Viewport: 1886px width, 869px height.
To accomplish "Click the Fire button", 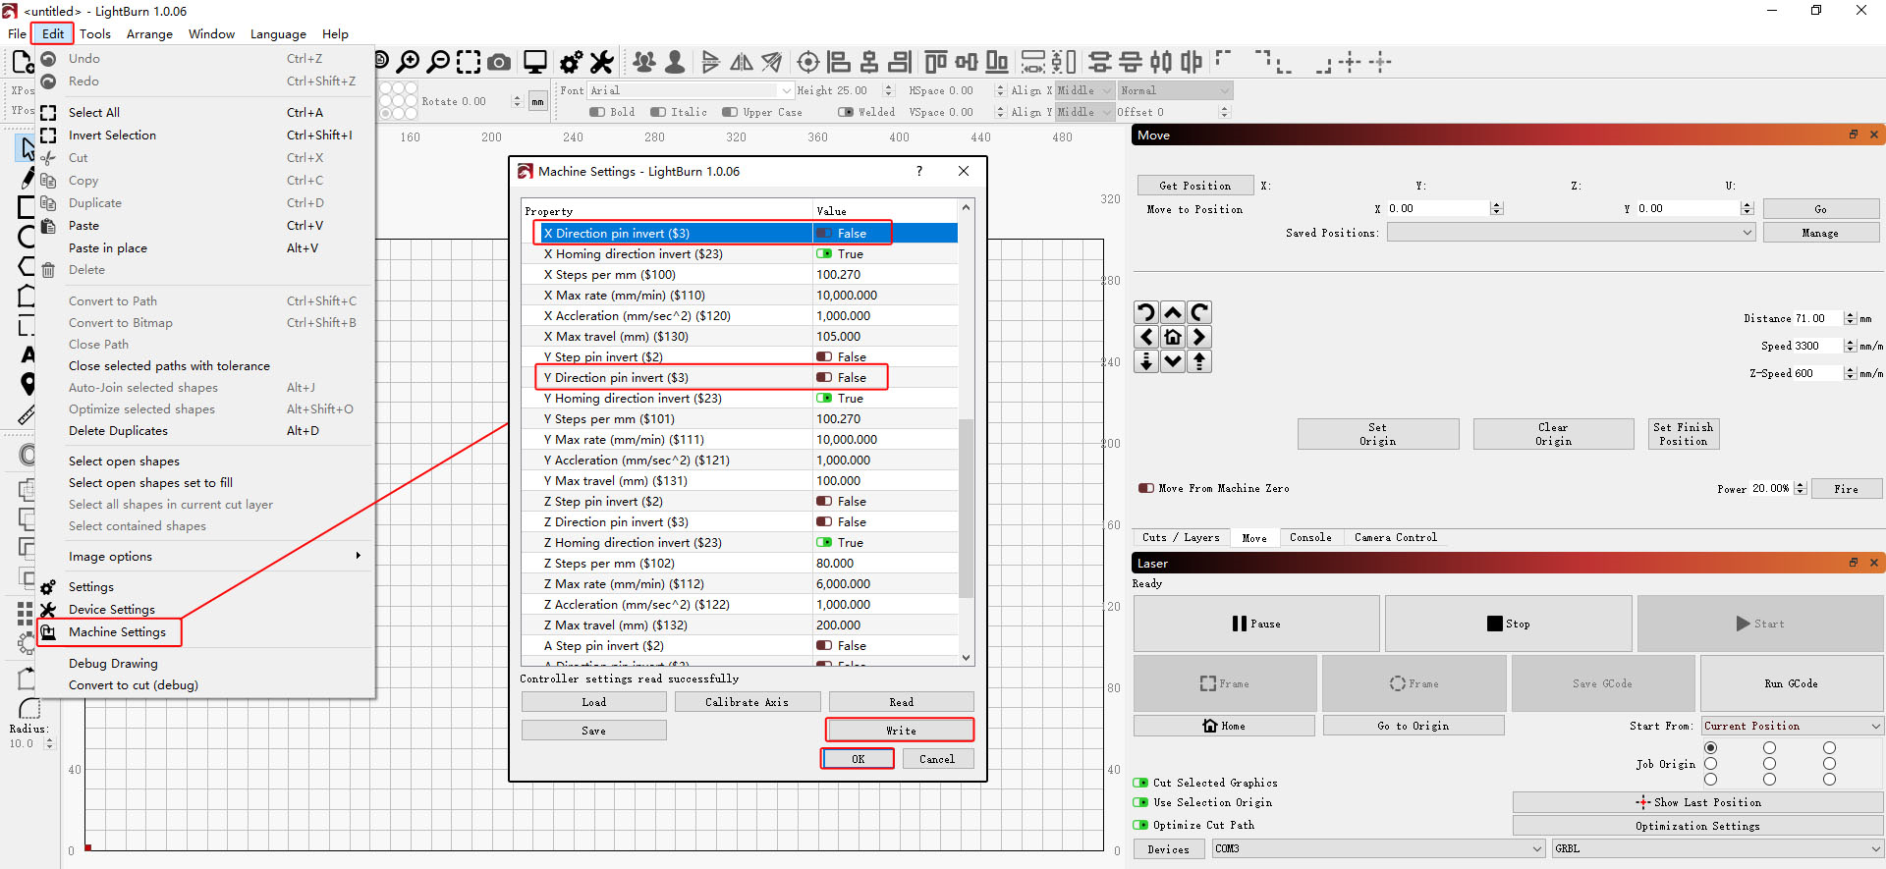I will 1846,489.
